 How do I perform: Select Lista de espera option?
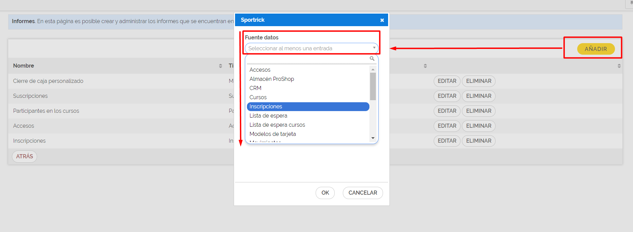click(x=308, y=115)
